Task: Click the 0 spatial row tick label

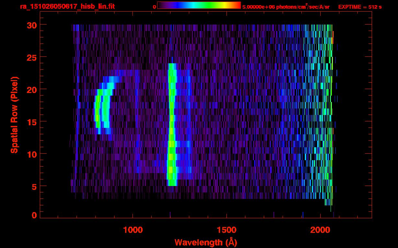Action: point(34,215)
